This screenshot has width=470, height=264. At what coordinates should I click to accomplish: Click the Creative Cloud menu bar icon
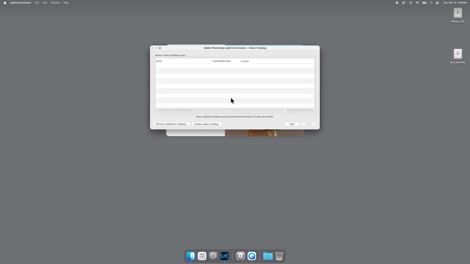click(404, 3)
